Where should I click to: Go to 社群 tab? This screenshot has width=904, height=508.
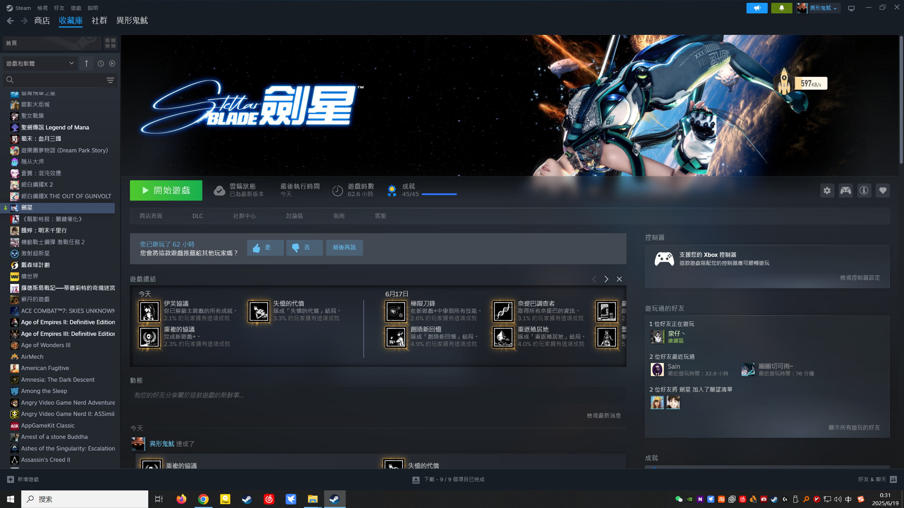click(x=99, y=21)
